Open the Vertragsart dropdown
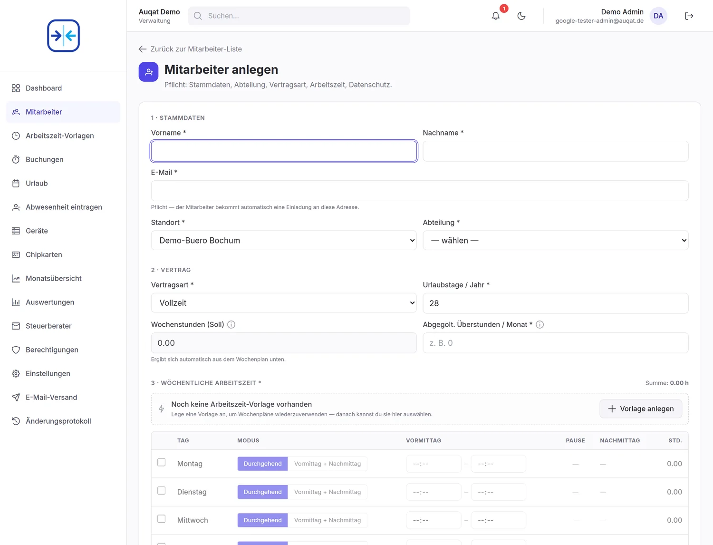 284,303
